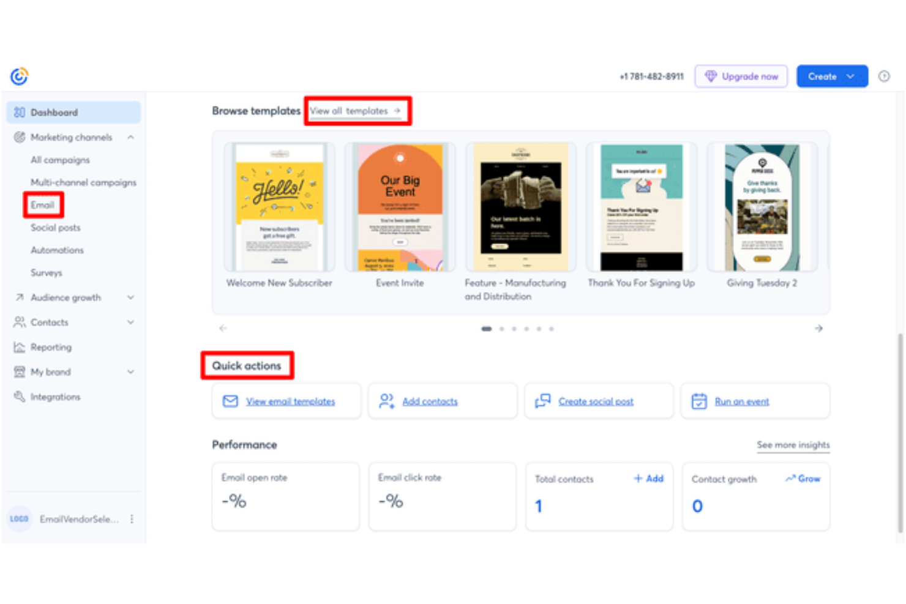This screenshot has width=906, height=604.
Task: Collapse the Marketing channels section
Action: [x=130, y=137]
